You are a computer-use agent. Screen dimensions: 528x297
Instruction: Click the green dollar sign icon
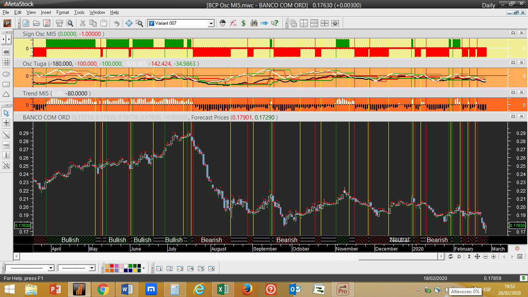244,23
